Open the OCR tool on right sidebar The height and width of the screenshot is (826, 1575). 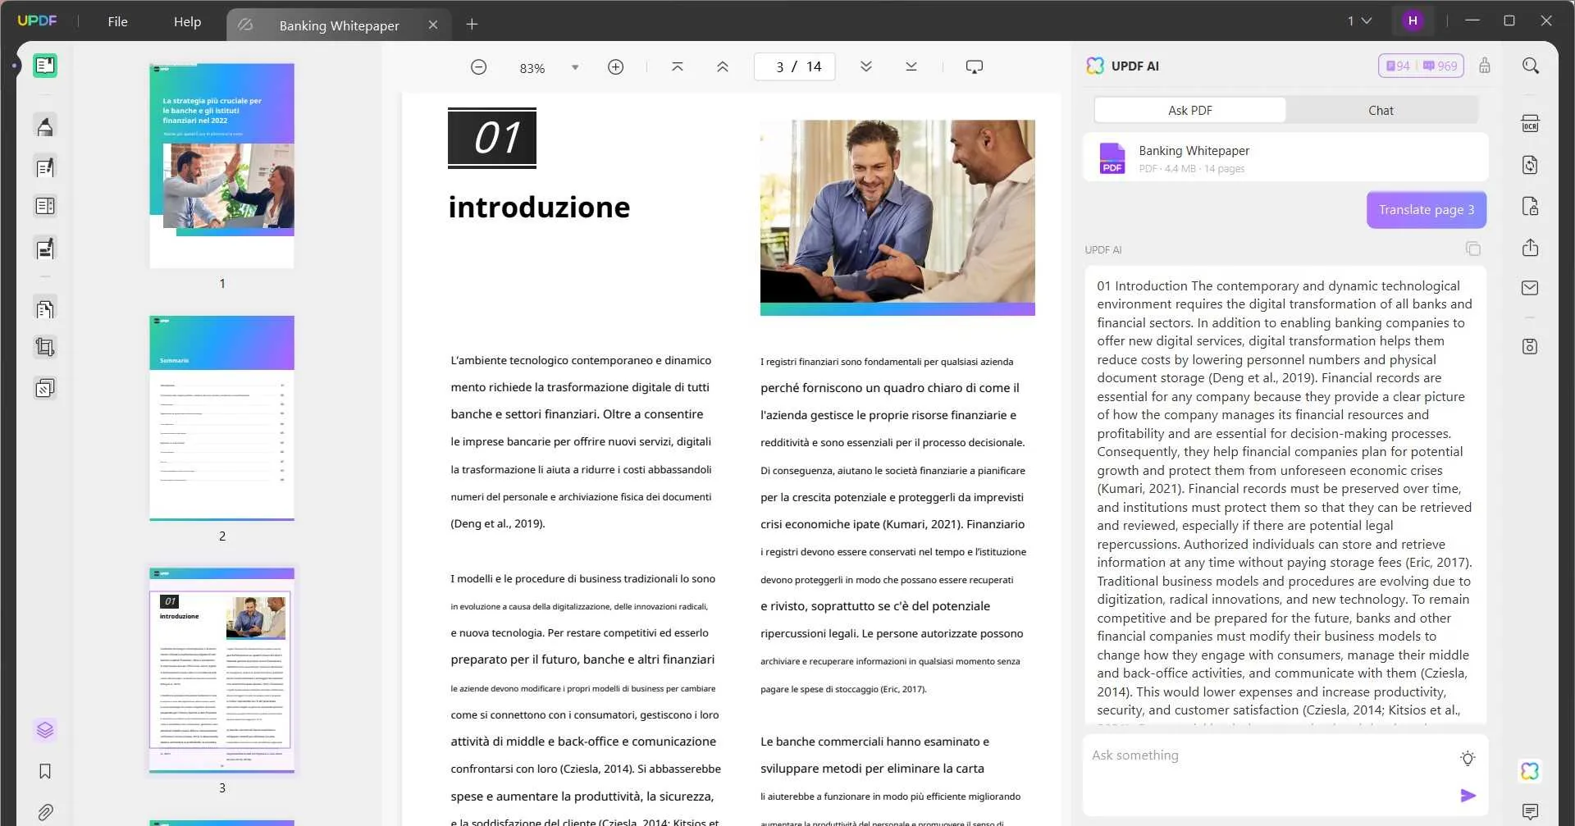tap(1531, 123)
